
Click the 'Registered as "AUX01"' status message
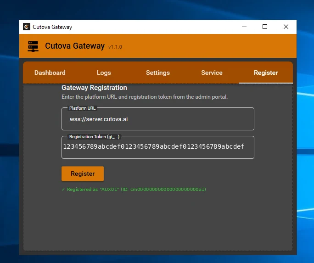point(134,190)
